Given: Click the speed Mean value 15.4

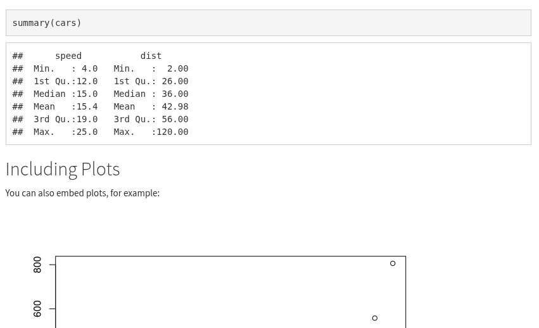Looking at the screenshot, I should [87, 106].
